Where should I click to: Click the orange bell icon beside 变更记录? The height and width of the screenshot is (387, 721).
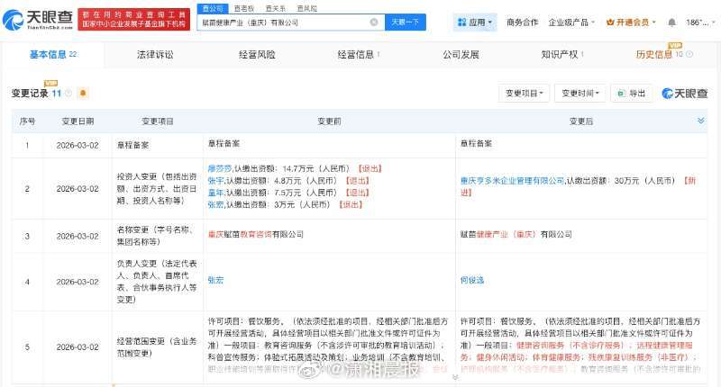pos(83,94)
